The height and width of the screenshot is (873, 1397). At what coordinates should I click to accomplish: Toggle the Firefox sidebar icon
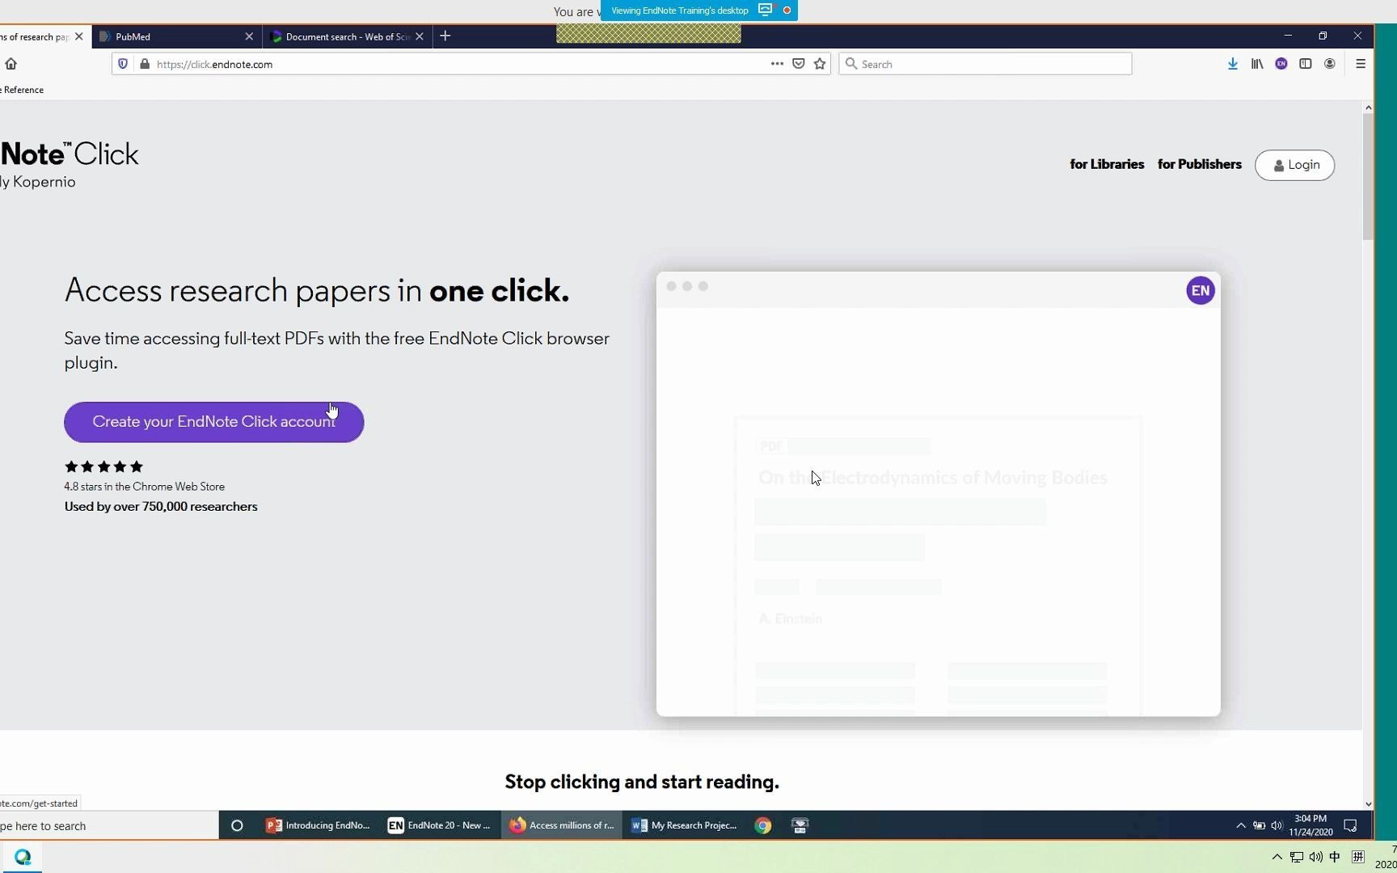click(x=1306, y=64)
